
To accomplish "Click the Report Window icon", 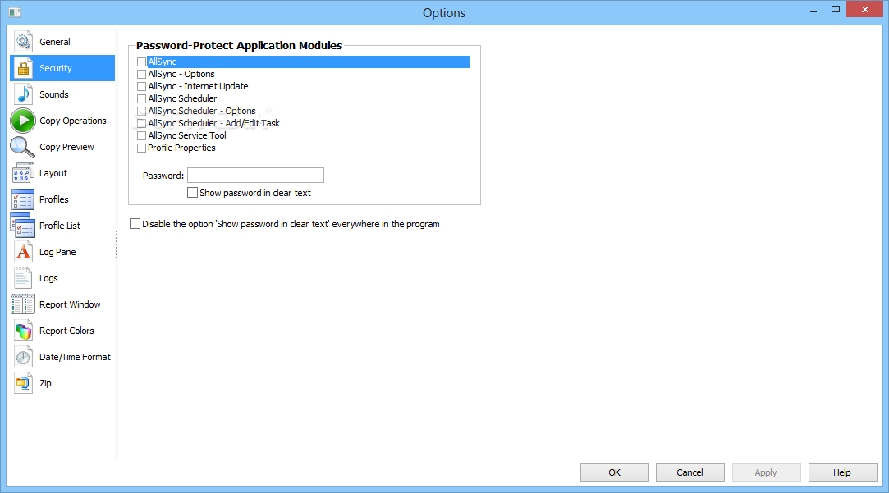I will (23, 304).
